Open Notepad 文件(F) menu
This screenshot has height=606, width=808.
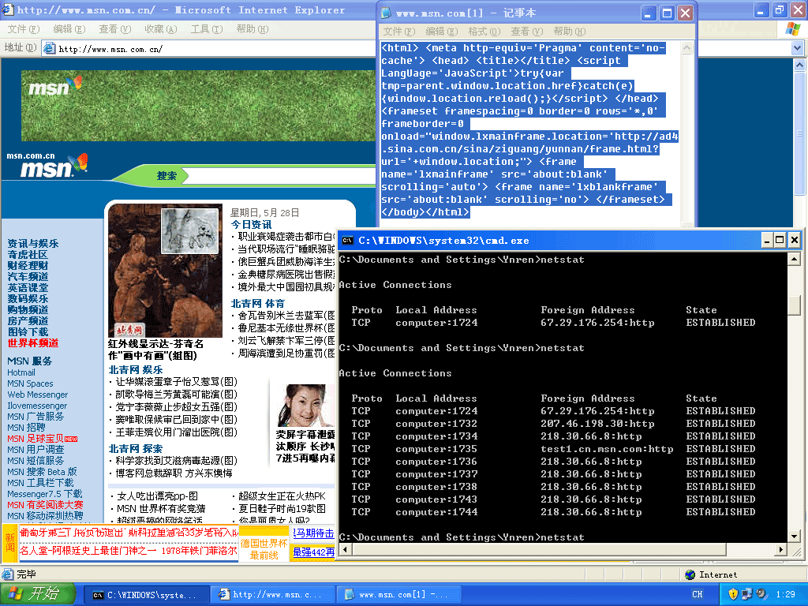click(x=398, y=32)
